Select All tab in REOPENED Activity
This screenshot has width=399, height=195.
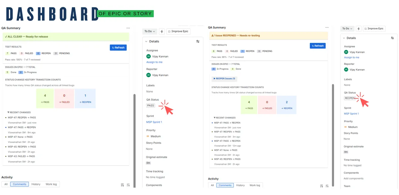[212, 185]
